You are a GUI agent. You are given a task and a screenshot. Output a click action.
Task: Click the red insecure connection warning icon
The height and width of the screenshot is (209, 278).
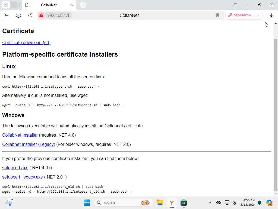pos(41,15)
